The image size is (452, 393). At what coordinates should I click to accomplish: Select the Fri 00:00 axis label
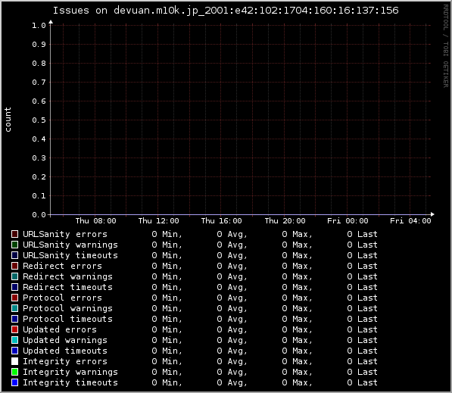point(348,221)
